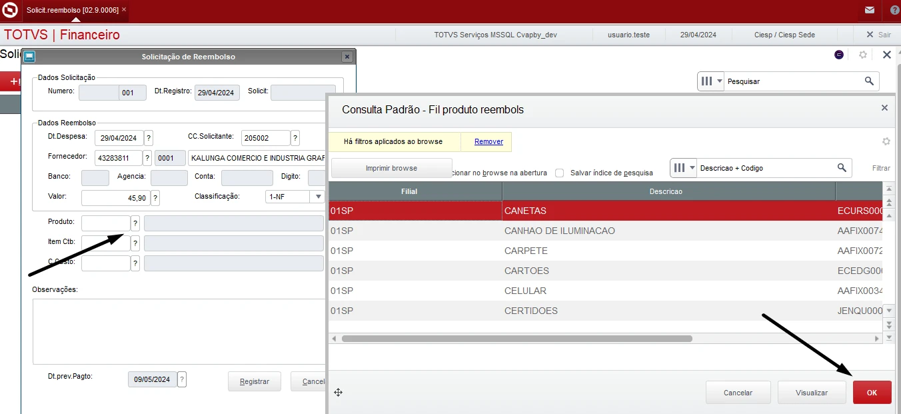
Task: Enable Salvar índice de pesquisa checkbox
Action: 560,173
